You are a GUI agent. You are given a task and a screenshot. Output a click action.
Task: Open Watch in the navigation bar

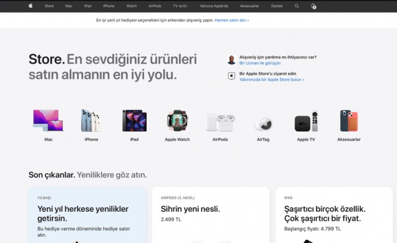[131, 6]
